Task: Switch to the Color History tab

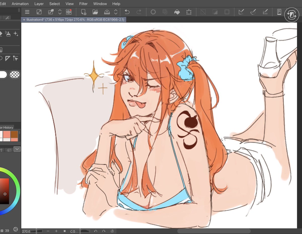Action: [x=7, y=127]
